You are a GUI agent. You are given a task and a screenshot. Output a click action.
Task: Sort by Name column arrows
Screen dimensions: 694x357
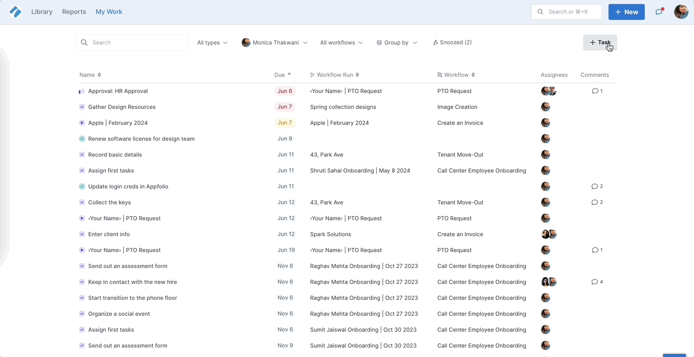[99, 75]
